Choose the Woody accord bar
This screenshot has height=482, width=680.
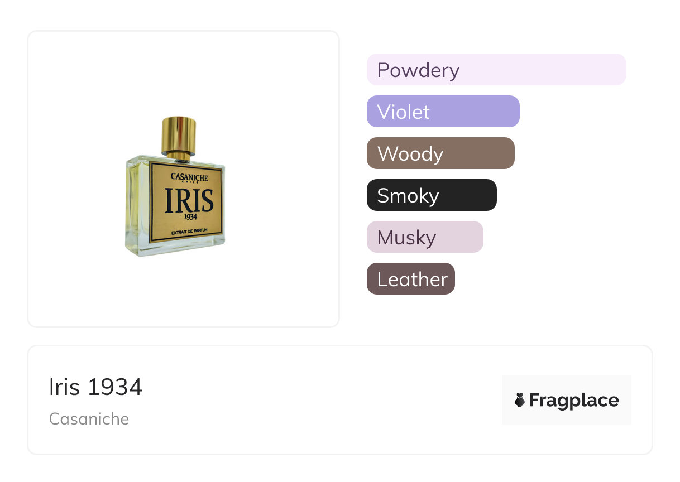tap(440, 153)
